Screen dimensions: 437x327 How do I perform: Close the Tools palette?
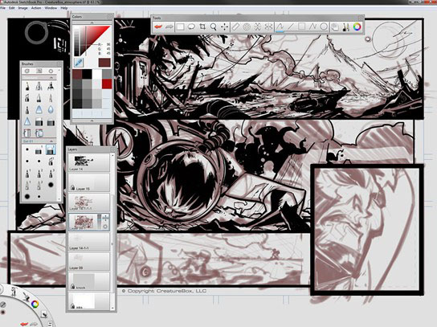[x=361, y=18]
